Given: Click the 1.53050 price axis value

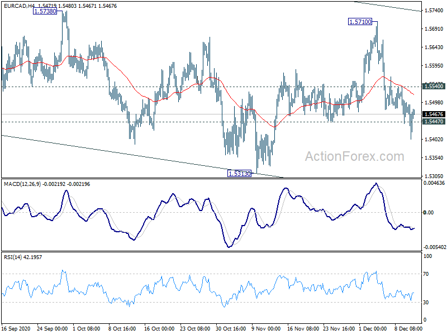Looking at the screenshot, I should [434, 176].
